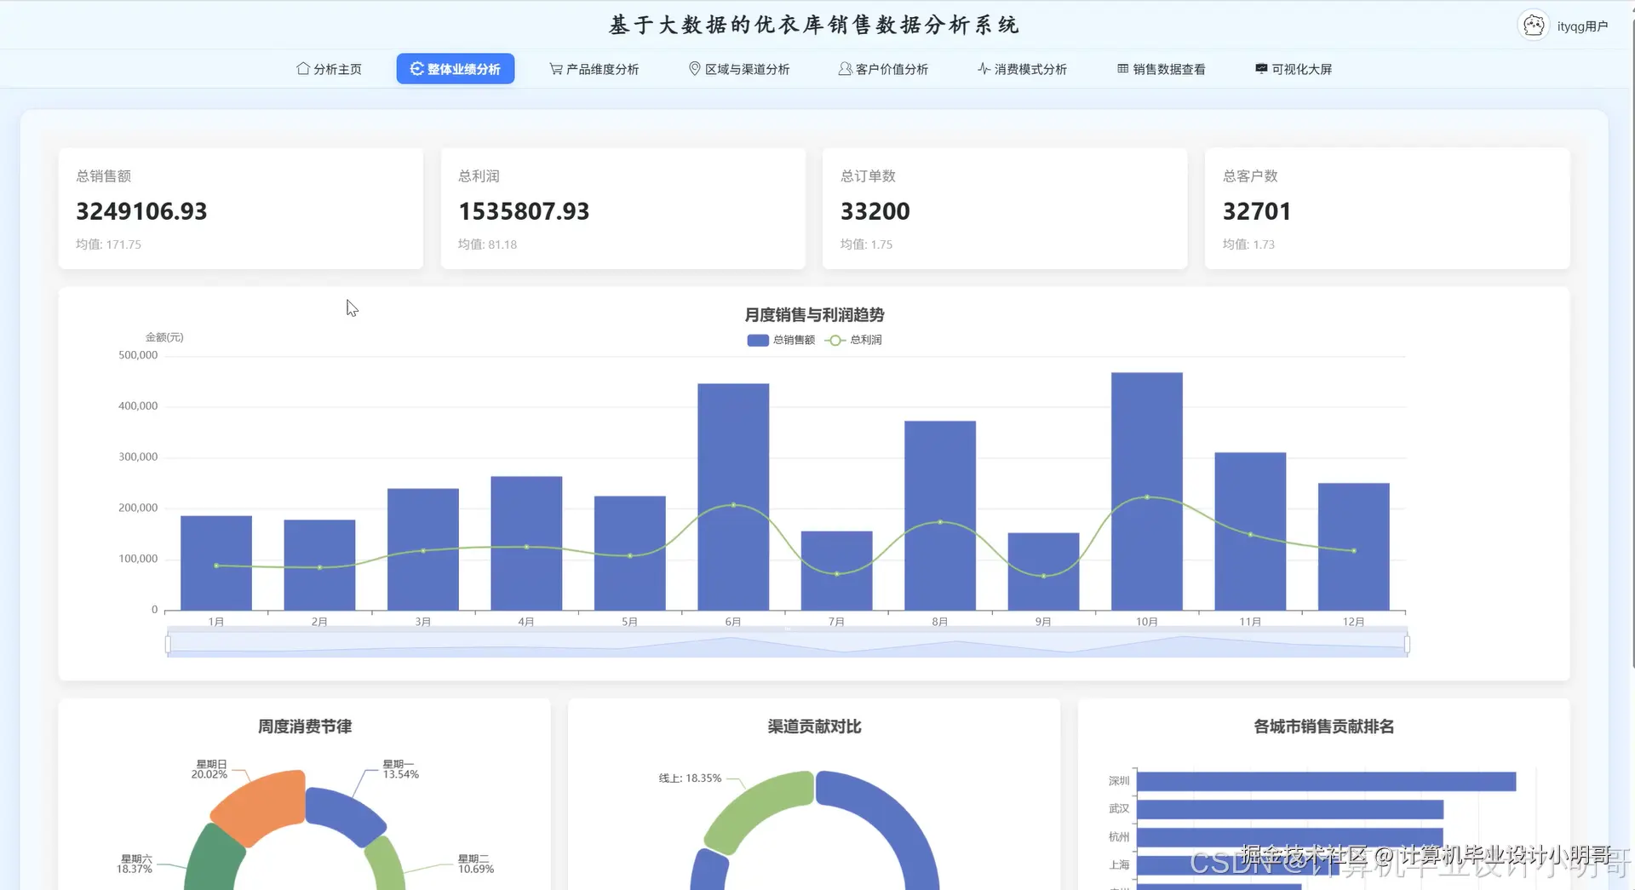Click the 总利润 value 1535807.93
This screenshot has height=890, width=1635.
tap(524, 211)
